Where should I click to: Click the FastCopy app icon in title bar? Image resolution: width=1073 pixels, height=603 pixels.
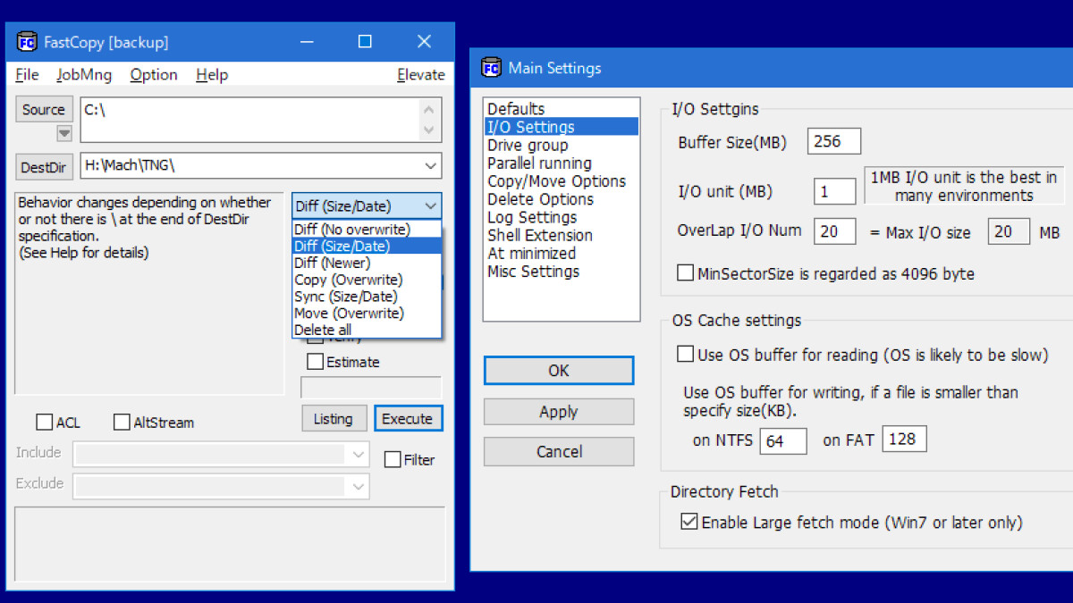[27, 42]
